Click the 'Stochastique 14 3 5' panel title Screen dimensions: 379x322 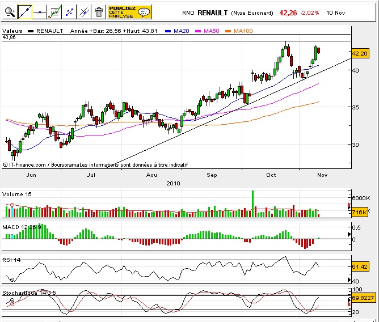[29, 293]
